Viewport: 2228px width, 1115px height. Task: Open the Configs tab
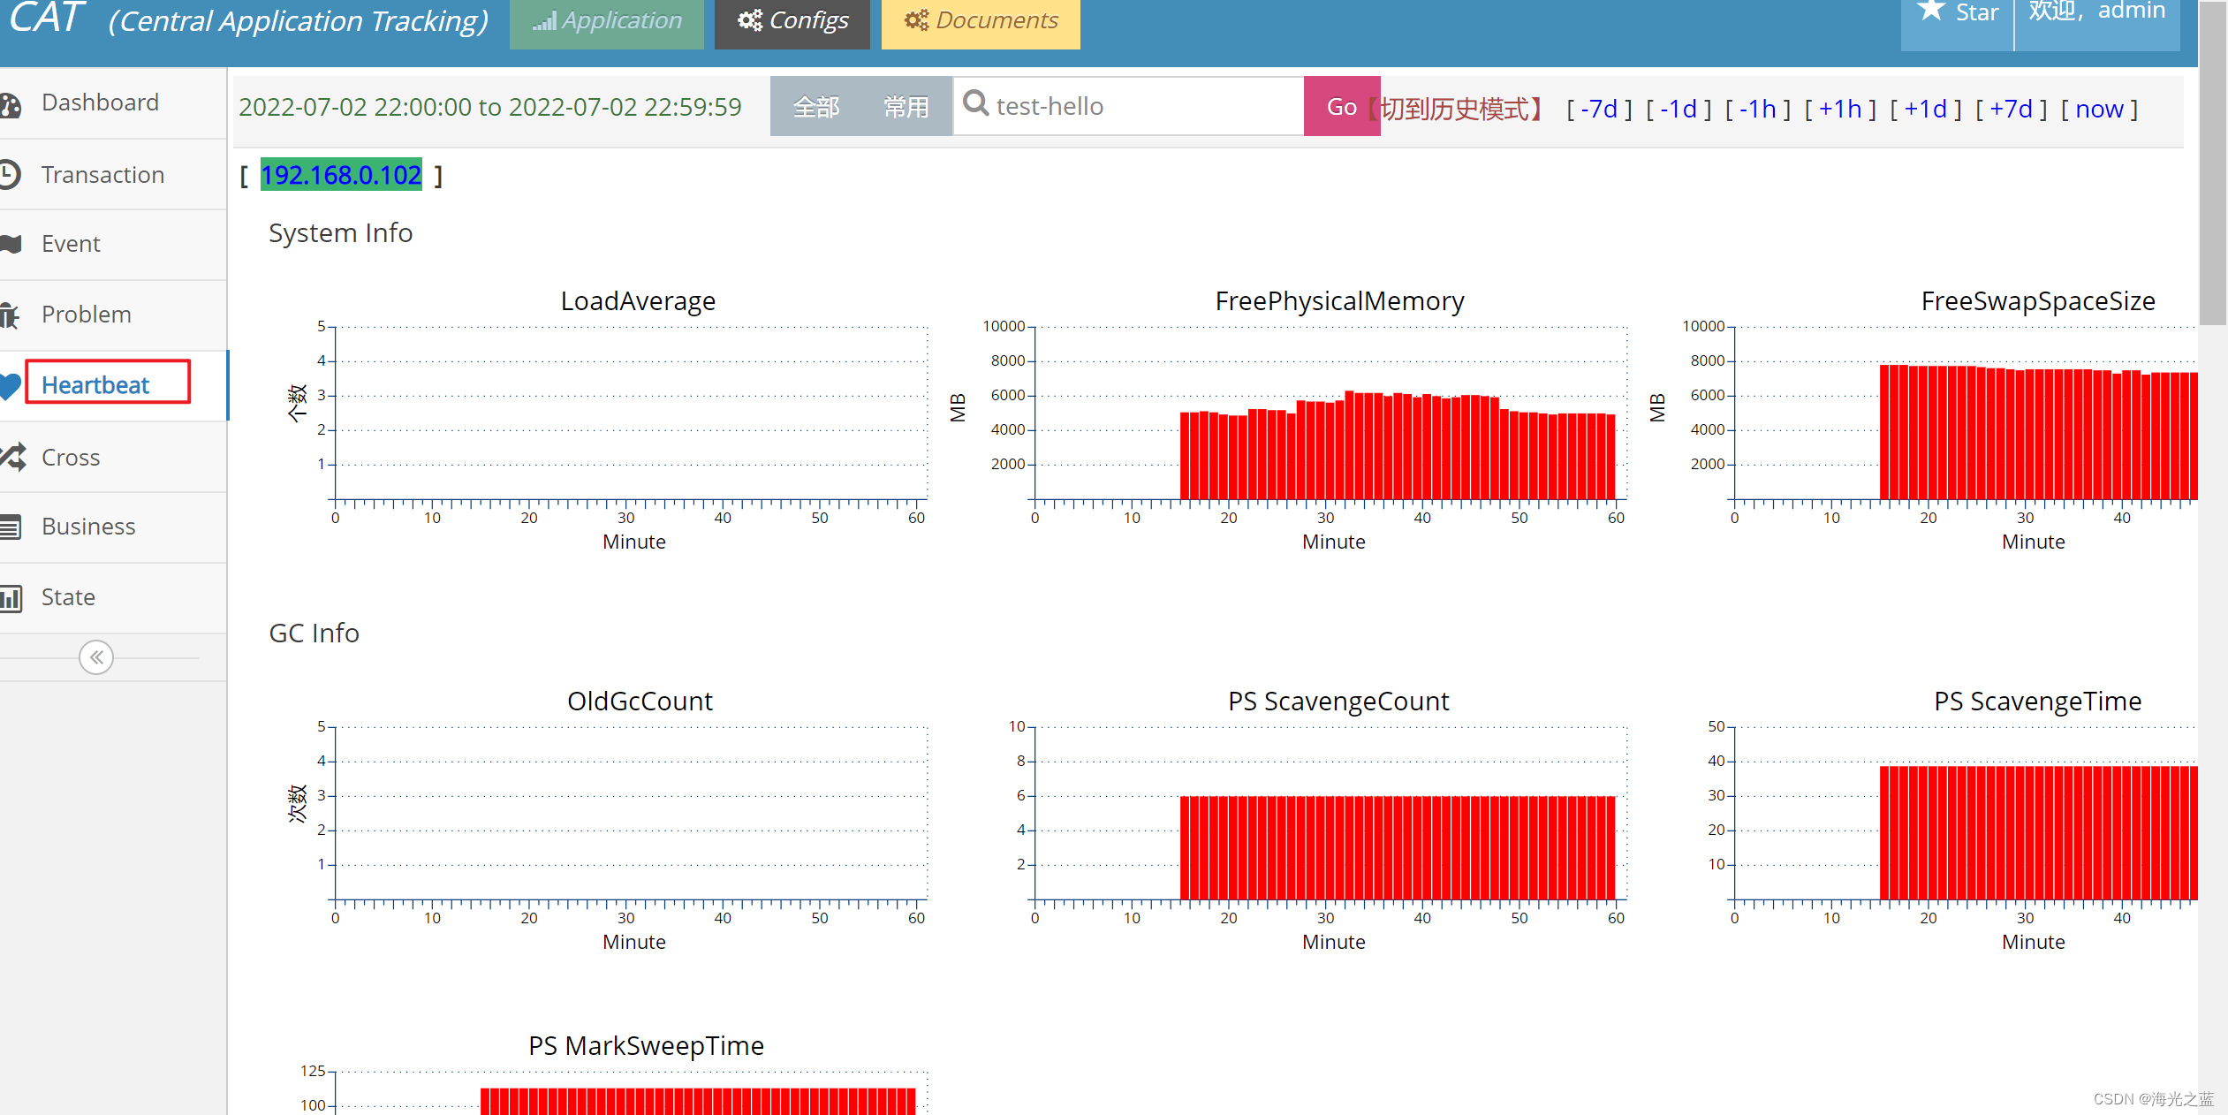pyautogui.click(x=792, y=21)
